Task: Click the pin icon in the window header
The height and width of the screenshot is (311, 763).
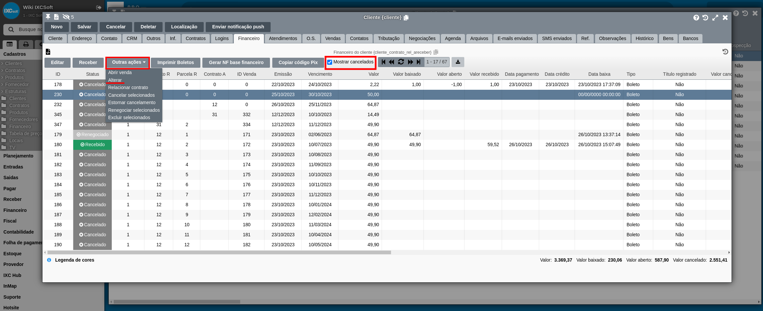Action: click(x=48, y=17)
